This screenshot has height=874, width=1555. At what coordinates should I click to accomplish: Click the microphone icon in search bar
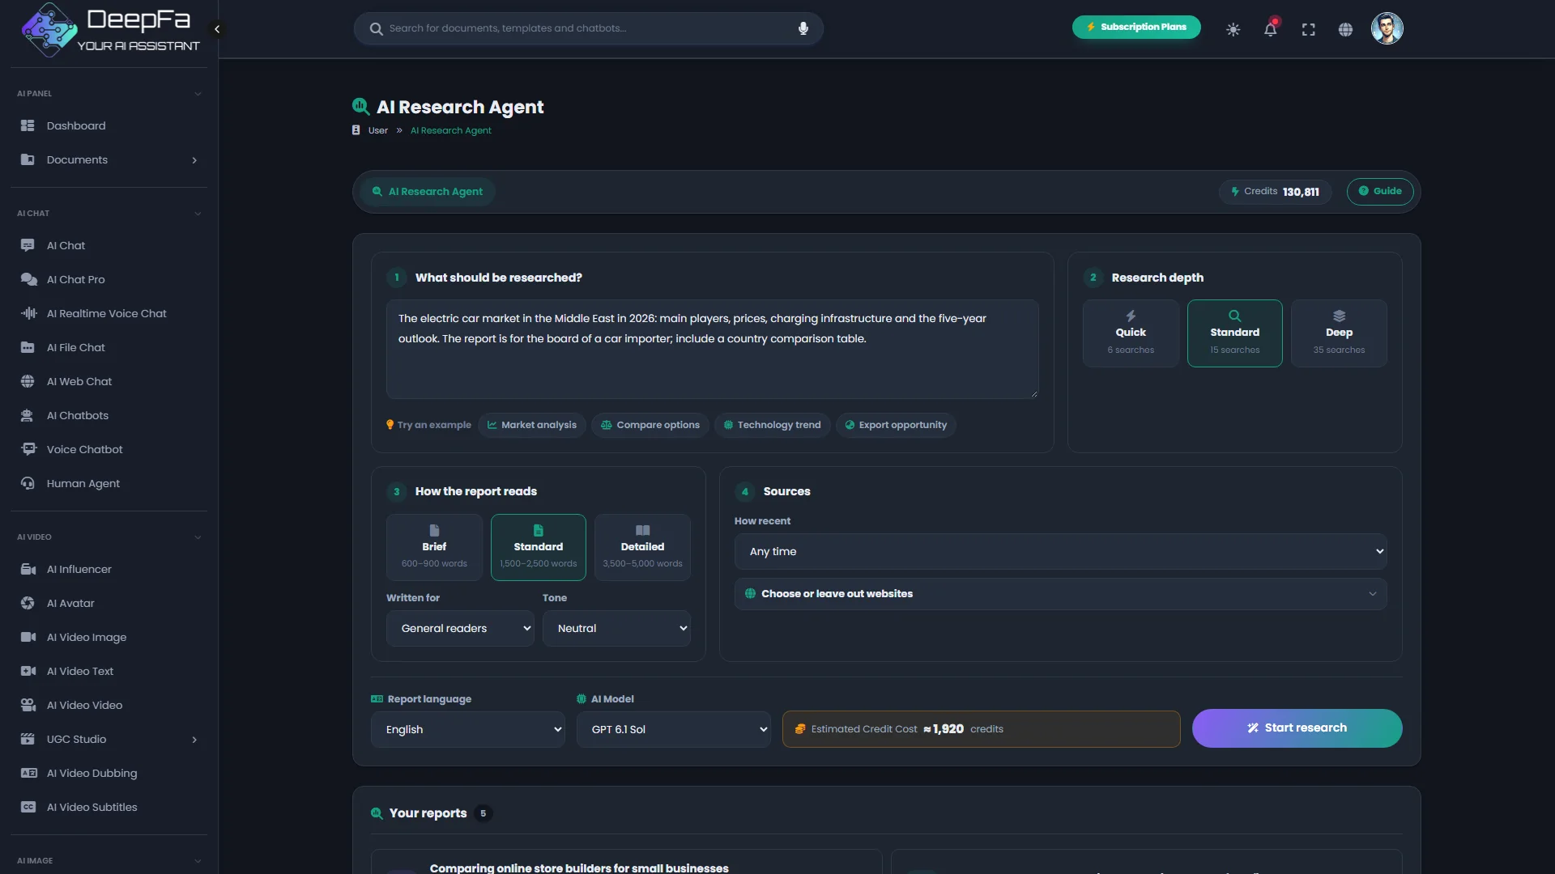pos(803,28)
